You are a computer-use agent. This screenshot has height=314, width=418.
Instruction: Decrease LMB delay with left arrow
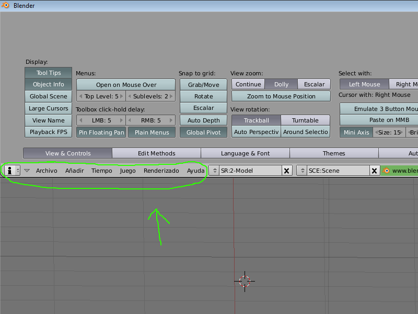(81, 120)
